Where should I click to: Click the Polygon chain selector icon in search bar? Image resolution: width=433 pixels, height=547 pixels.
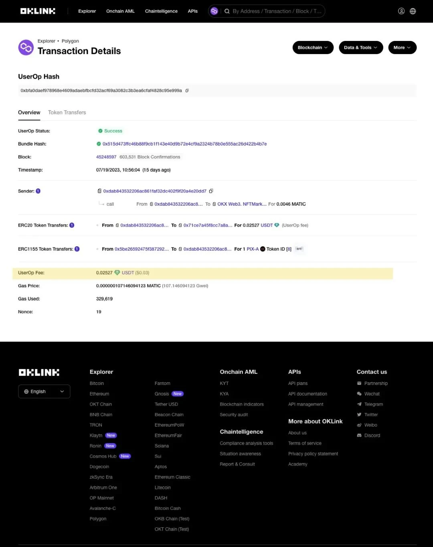tap(214, 11)
